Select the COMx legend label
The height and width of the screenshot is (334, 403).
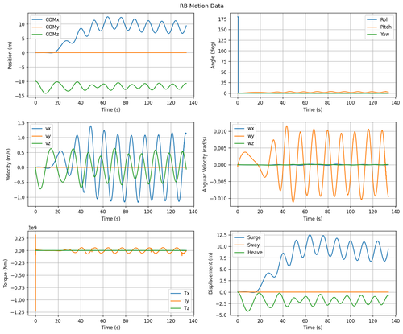click(x=52, y=19)
